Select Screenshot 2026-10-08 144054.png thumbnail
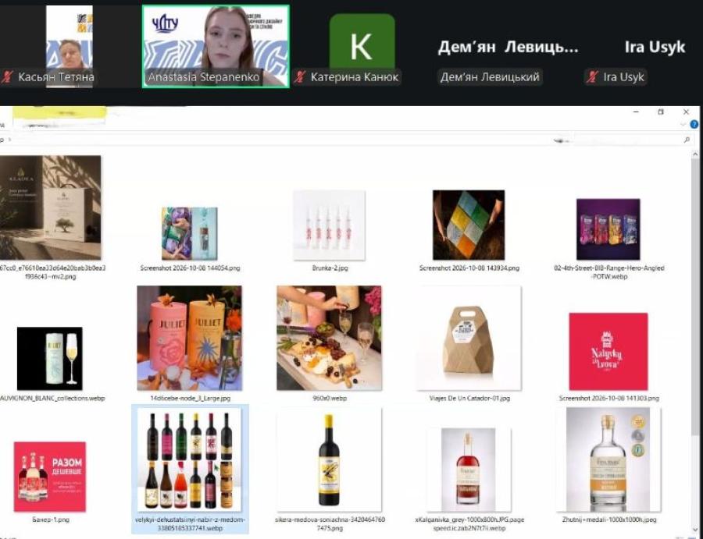Viewport: 703px width, 539px height. [190, 233]
